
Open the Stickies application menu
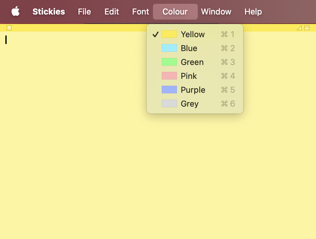coord(49,12)
